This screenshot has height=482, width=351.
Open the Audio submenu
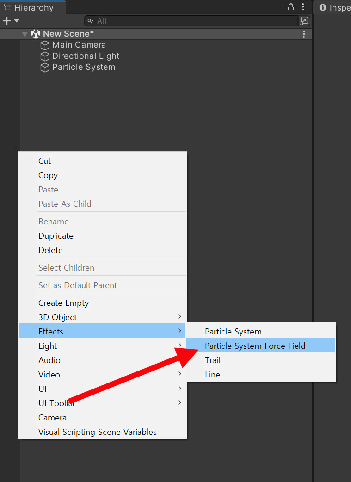[x=103, y=360]
